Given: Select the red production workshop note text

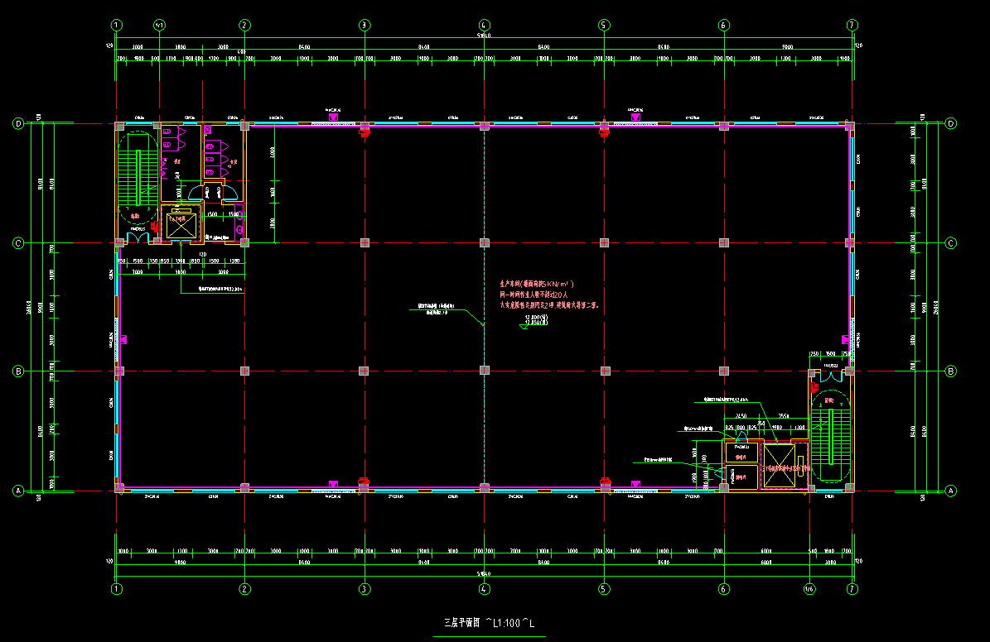Looking at the screenshot, I should point(548,293).
